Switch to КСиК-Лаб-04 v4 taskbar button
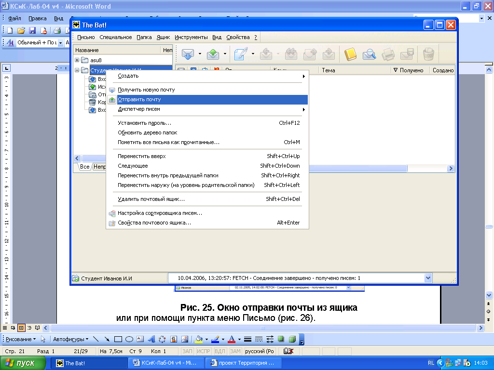 (x=166, y=363)
